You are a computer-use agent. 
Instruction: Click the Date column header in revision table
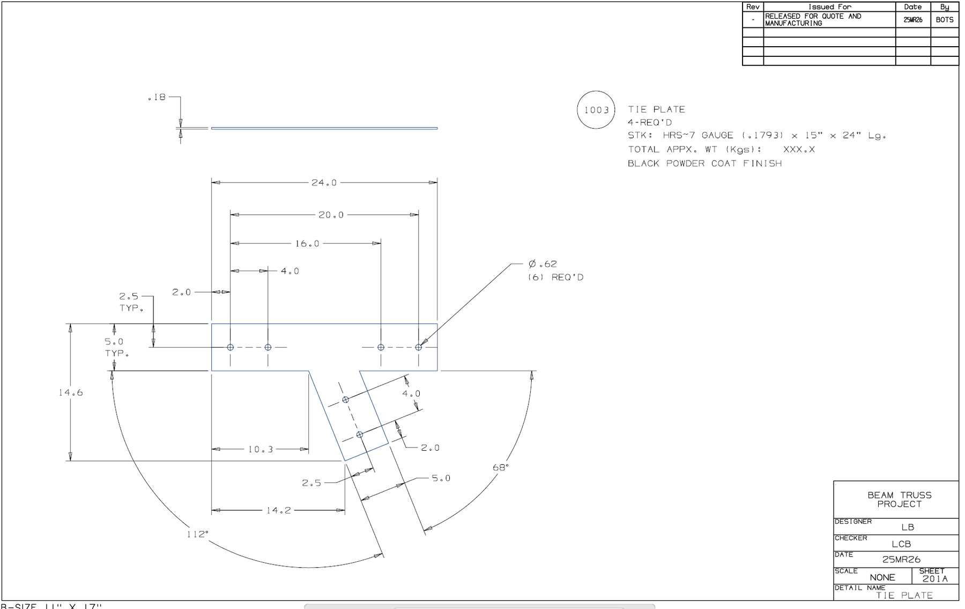click(x=913, y=7)
